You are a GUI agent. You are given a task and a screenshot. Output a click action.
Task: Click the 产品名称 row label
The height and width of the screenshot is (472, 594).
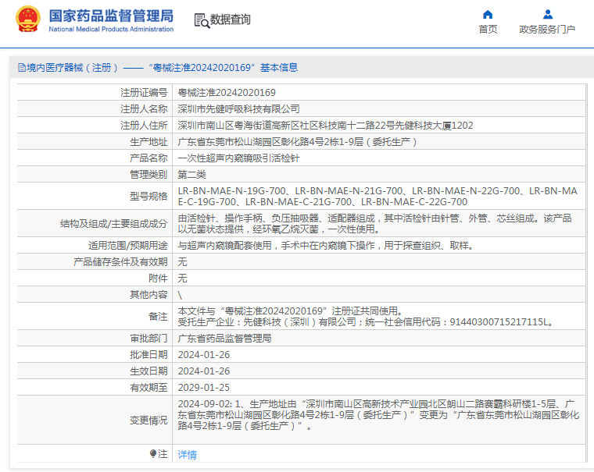tap(148, 158)
